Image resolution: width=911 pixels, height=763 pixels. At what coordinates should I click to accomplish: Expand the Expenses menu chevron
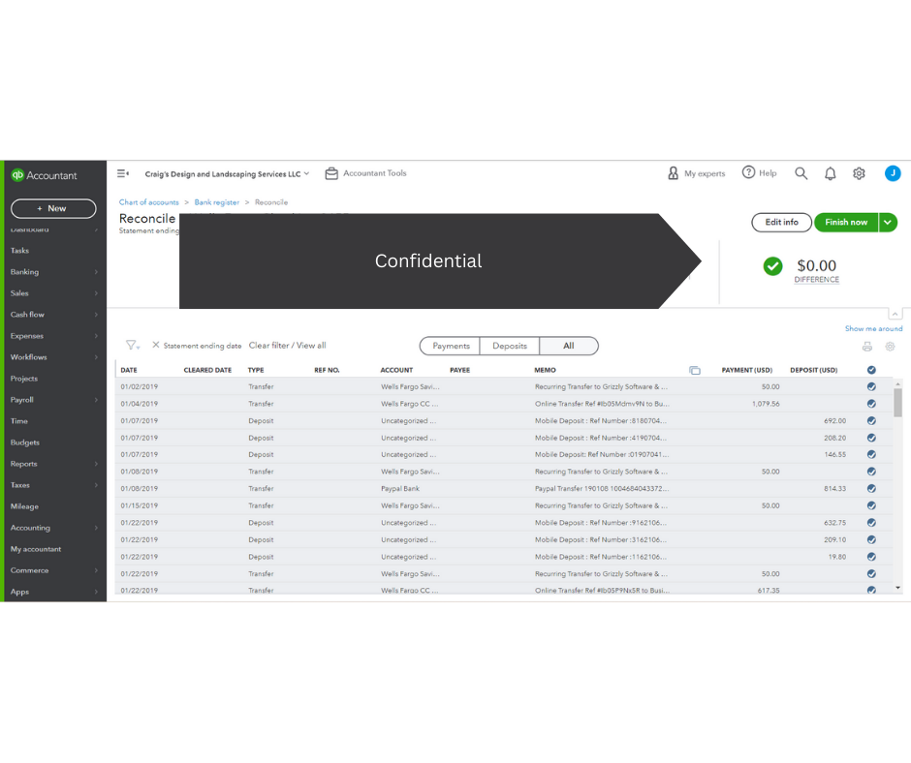[96, 336]
